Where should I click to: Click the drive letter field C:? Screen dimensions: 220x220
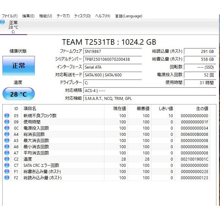(x=113, y=83)
